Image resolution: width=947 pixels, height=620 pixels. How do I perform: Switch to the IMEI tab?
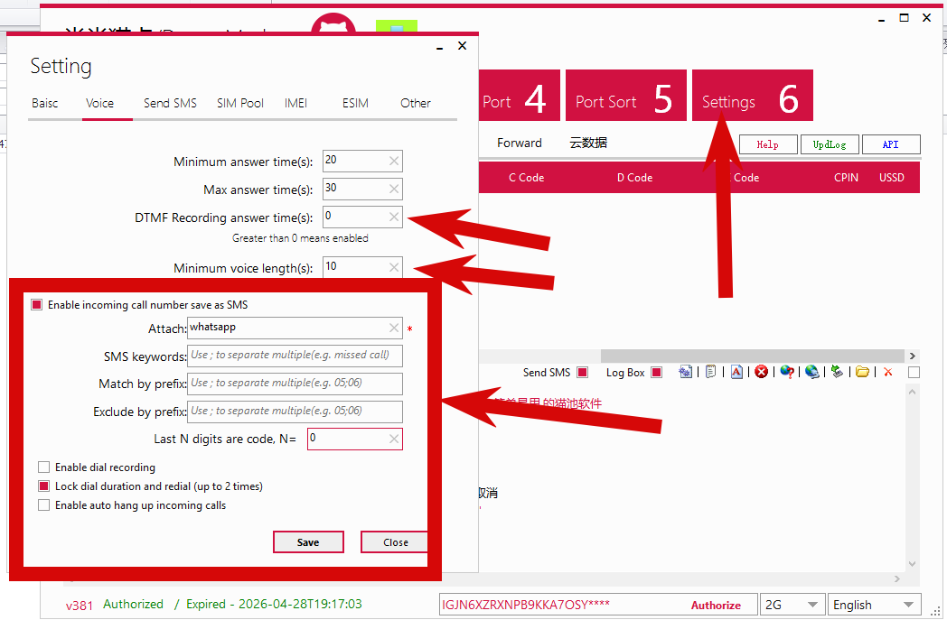[x=296, y=103]
